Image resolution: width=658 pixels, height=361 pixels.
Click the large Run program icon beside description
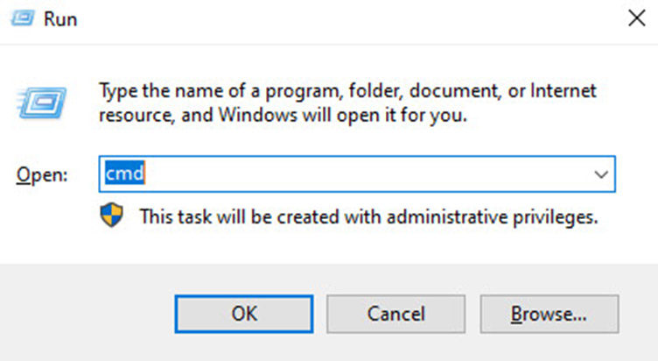point(41,103)
